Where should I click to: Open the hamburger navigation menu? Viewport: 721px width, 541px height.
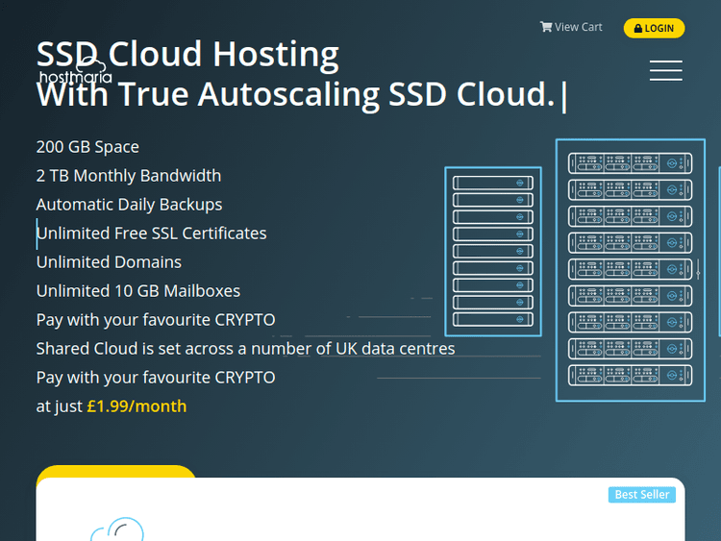[x=665, y=70]
